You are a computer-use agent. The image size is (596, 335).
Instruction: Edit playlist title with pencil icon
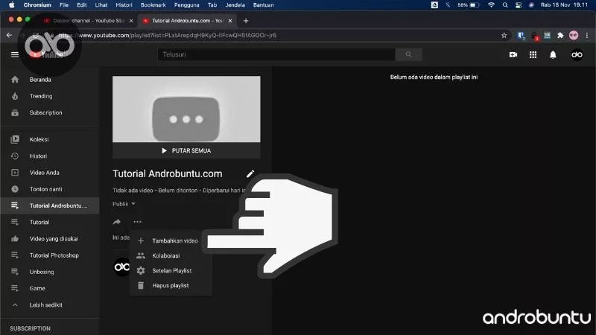[250, 174]
